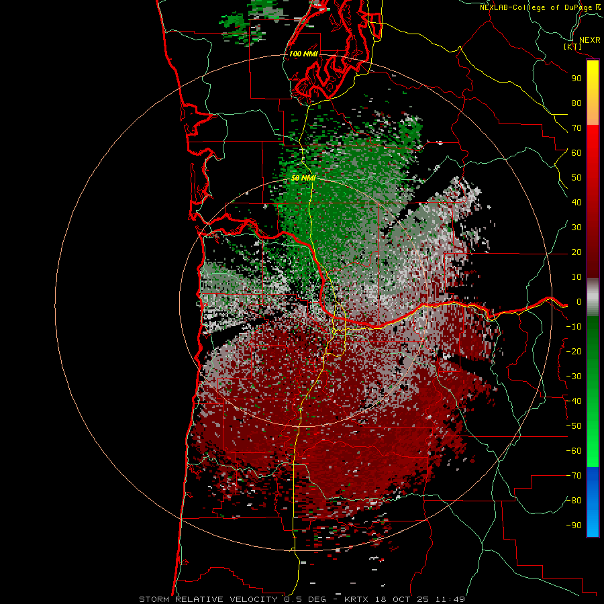Click the "20" value on velocity scale
Image resolution: width=604 pixels, height=604 pixels.
[x=576, y=252]
